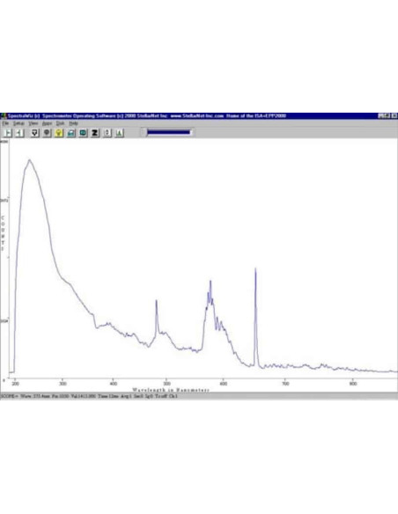
Task: Click the yellow light bulb toolbar icon
Action: point(59,133)
